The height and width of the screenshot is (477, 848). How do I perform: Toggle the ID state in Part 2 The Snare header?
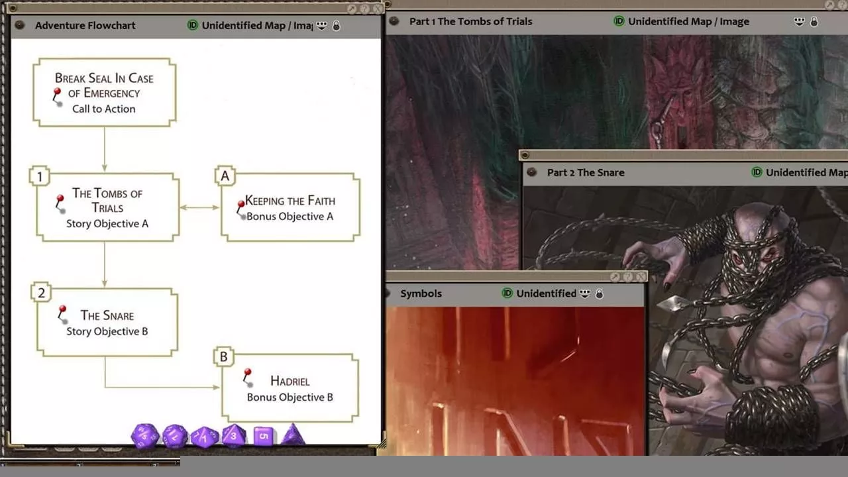pyautogui.click(x=757, y=172)
